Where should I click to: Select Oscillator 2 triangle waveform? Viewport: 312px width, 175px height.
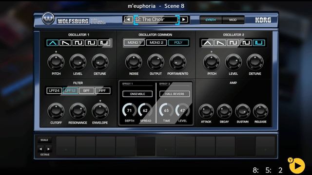(x=207, y=43)
